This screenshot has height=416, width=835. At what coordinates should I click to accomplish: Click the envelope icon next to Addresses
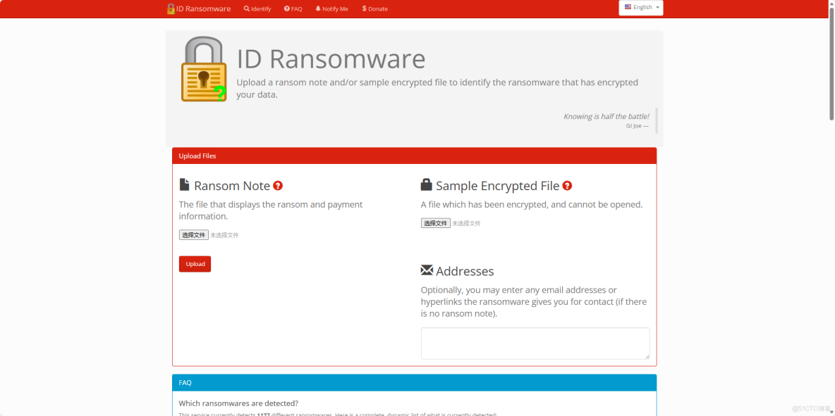click(x=427, y=270)
